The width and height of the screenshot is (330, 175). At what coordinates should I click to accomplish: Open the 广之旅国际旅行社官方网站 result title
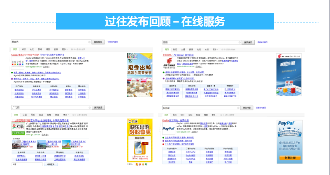25,120
